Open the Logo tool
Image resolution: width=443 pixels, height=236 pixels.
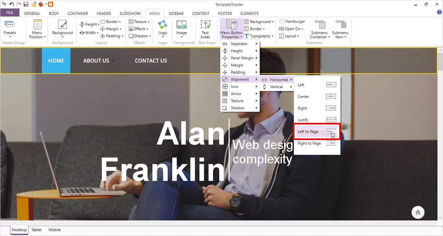click(x=162, y=25)
